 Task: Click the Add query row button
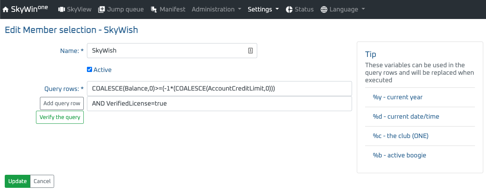62,104
